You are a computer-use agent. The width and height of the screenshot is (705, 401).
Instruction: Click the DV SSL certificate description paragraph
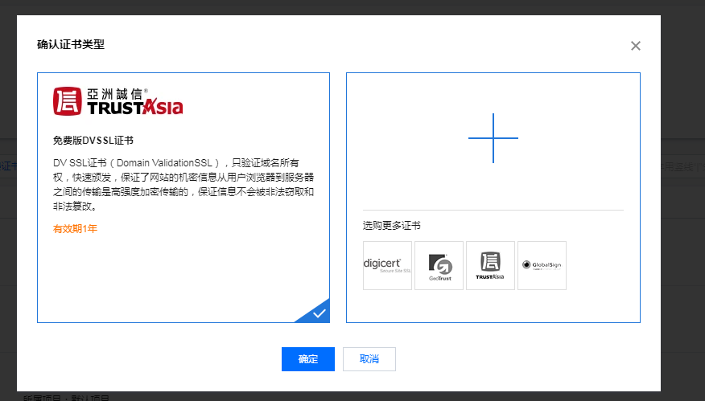tap(183, 184)
